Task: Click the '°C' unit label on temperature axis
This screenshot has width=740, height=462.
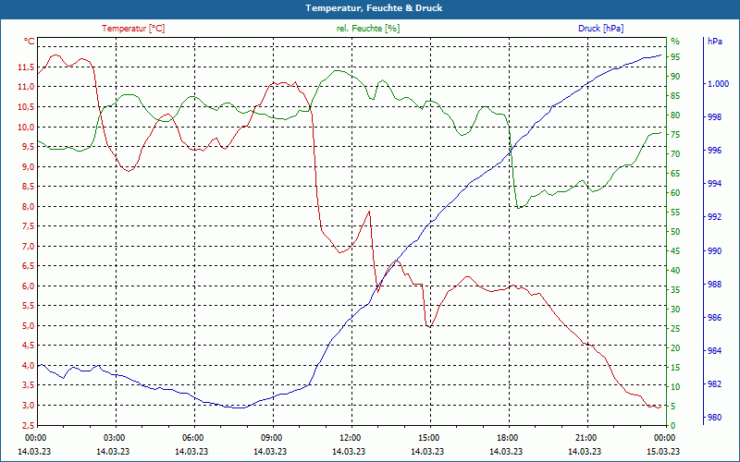Action: point(30,42)
